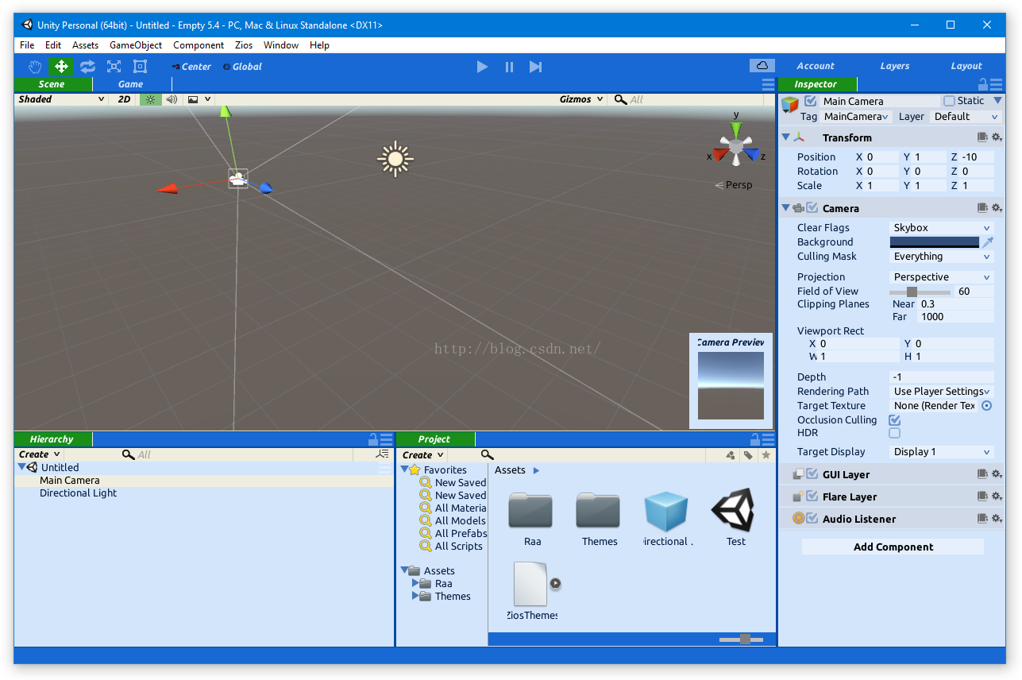Image resolution: width=1022 pixels, height=680 pixels.
Task: Toggle 2D scene view mode
Action: [124, 99]
